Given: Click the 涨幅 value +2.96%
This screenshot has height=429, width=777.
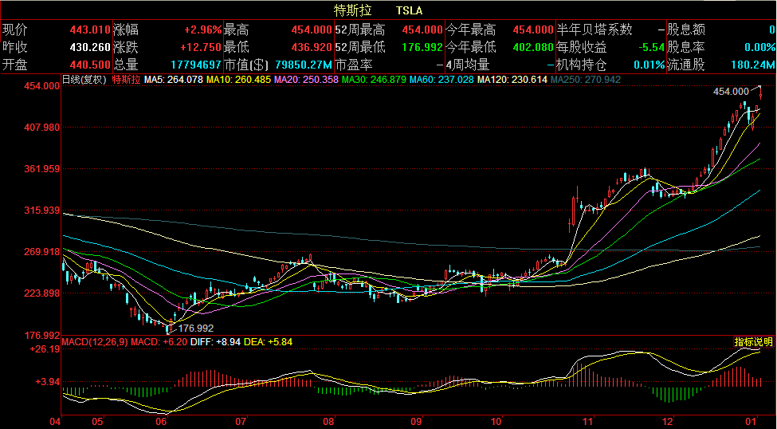Looking at the screenshot, I should point(203,30).
